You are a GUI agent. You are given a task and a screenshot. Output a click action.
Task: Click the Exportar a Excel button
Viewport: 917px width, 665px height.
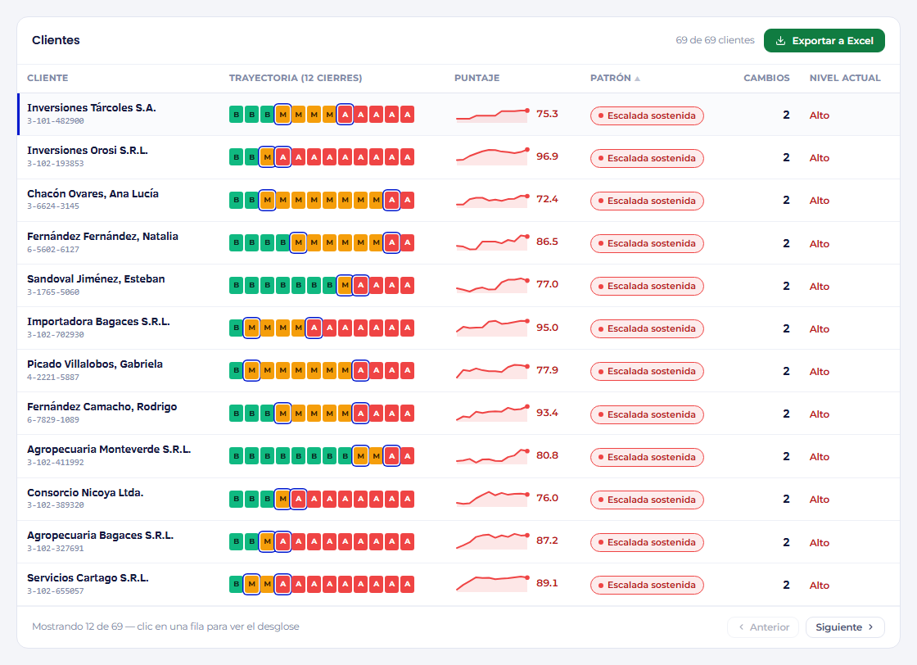pyautogui.click(x=824, y=41)
